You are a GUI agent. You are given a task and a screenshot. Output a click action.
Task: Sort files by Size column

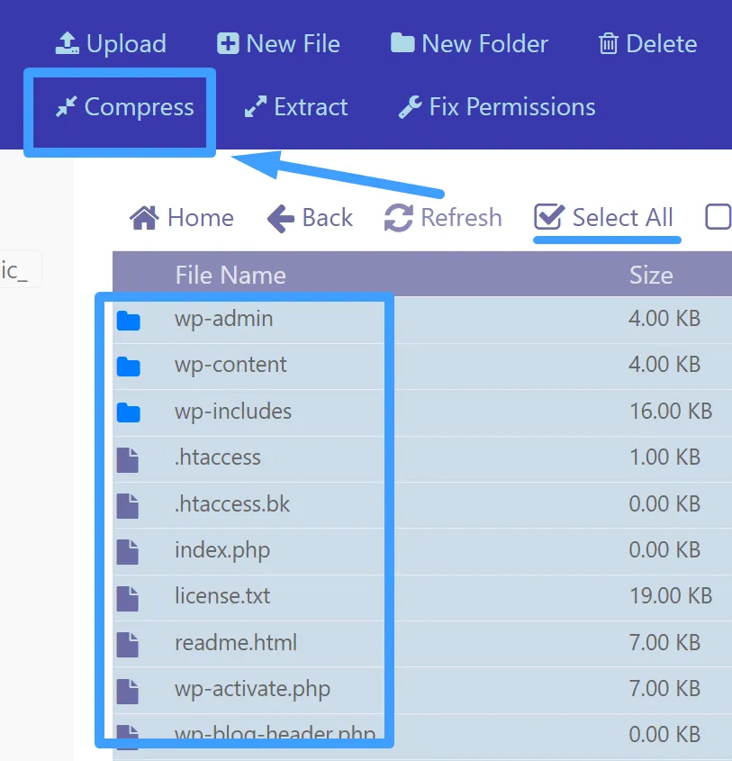650,275
